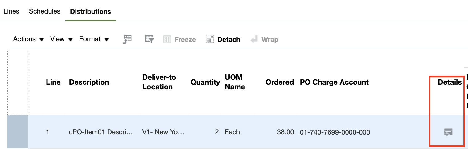Click the Wrap text icon

[x=265, y=39]
